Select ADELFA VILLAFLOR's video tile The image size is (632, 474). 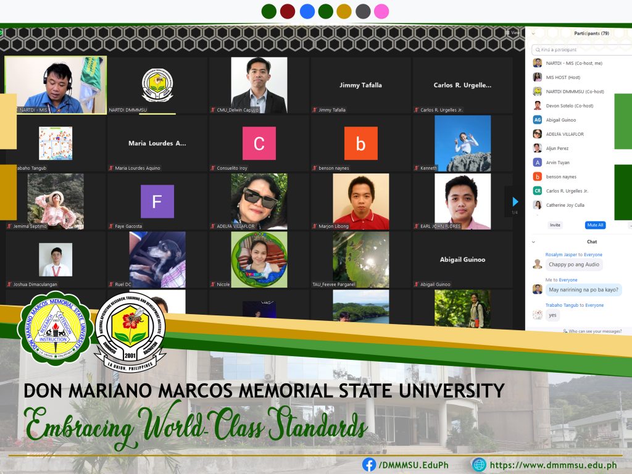pos(259,202)
